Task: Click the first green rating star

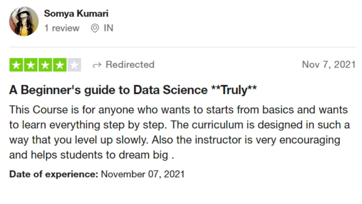Action: [x=16, y=65]
